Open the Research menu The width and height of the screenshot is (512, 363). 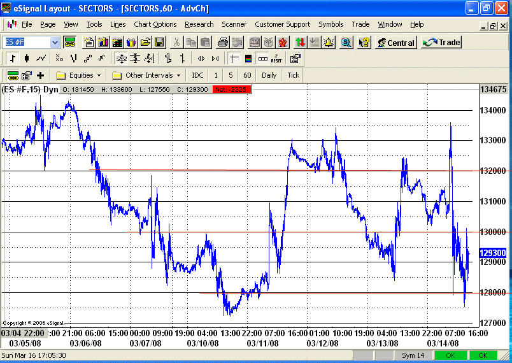199,24
